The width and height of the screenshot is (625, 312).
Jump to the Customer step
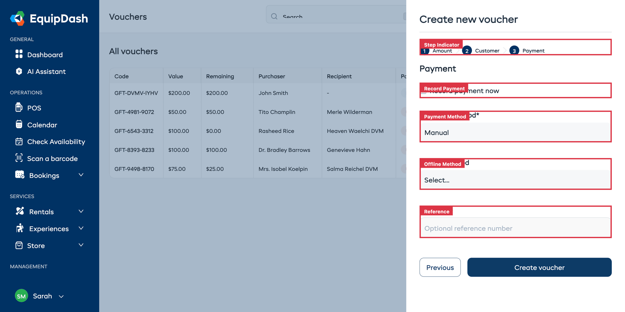point(483,51)
